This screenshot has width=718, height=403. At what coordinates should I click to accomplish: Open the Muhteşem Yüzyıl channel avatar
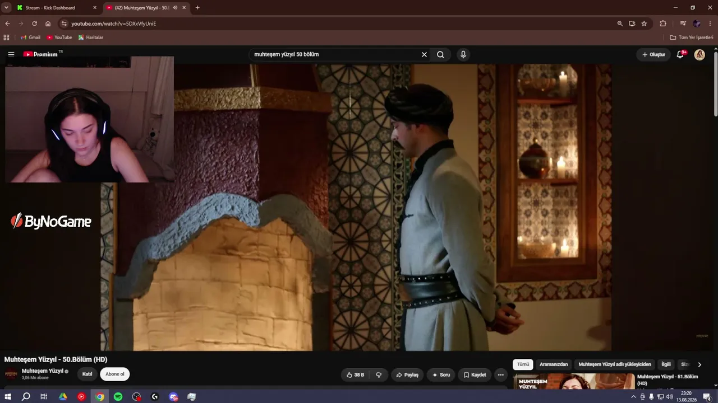pyautogui.click(x=11, y=374)
